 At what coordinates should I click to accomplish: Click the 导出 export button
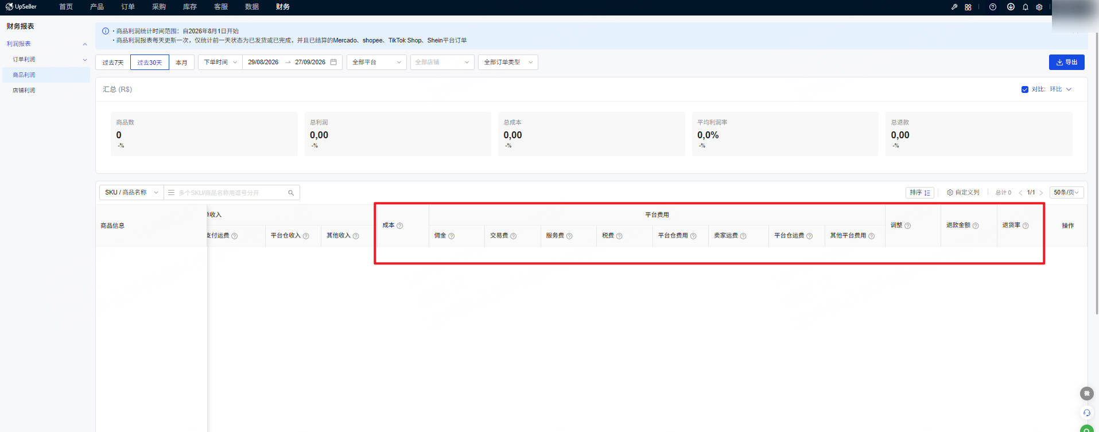click(x=1066, y=62)
